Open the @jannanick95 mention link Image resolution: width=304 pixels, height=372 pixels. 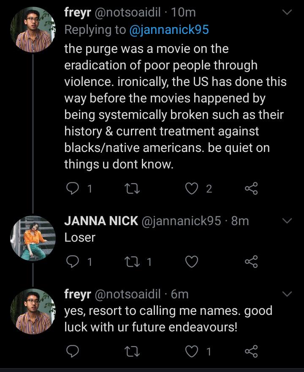coord(169,30)
